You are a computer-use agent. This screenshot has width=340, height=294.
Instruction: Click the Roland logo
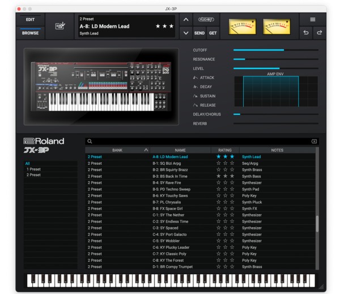click(x=44, y=141)
